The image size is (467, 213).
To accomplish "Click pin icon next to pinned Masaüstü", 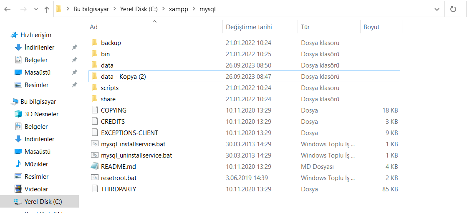I will (x=74, y=72).
